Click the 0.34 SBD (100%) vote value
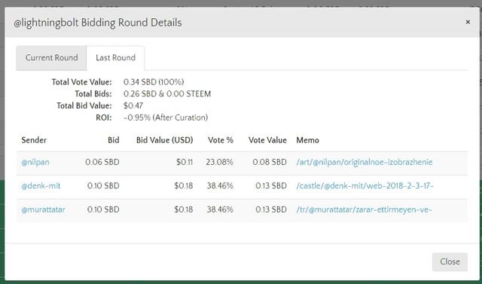The image size is (482, 284). tap(154, 82)
